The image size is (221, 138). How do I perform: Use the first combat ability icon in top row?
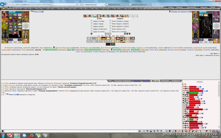(85, 16)
